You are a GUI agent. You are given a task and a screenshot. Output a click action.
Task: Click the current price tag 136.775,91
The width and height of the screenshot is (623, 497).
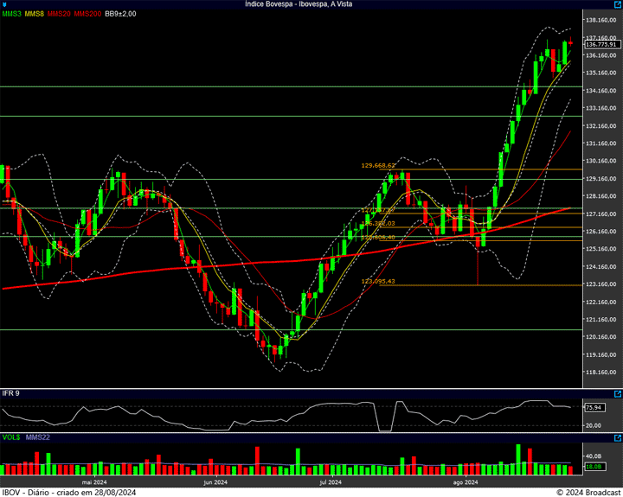(601, 44)
